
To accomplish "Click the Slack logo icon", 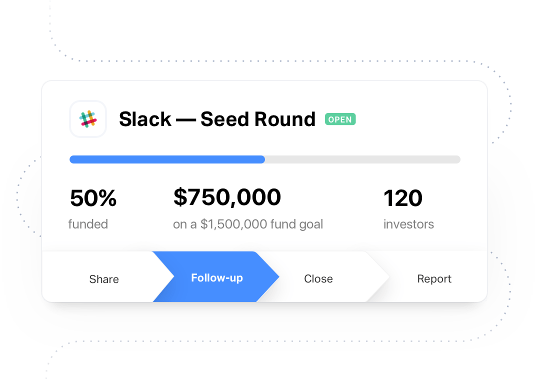I will (88, 119).
